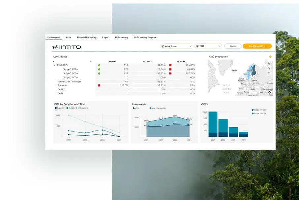
Task: Click the Supplier 1 color swatch in chart legend
Action: pyautogui.click(x=56, y=108)
